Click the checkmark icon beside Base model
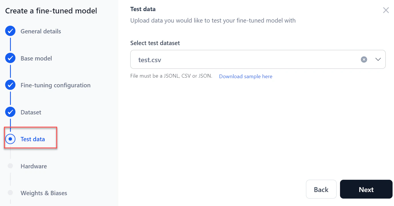The image size is (394, 206). coord(10,58)
